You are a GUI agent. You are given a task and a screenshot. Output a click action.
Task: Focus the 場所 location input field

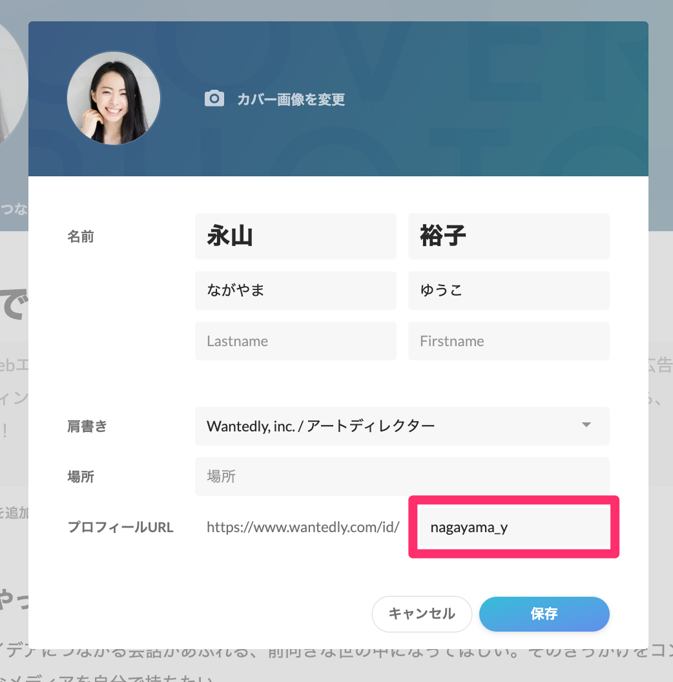tap(402, 477)
